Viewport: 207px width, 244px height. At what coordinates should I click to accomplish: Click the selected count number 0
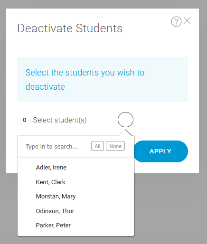[25, 120]
